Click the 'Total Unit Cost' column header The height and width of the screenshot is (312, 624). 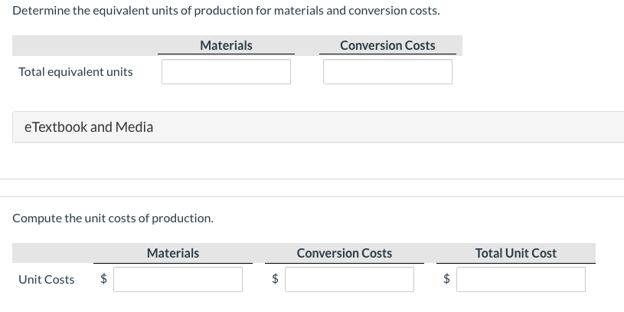coord(516,253)
